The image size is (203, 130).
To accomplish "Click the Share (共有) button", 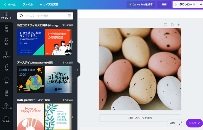I will (x=164, y=4).
